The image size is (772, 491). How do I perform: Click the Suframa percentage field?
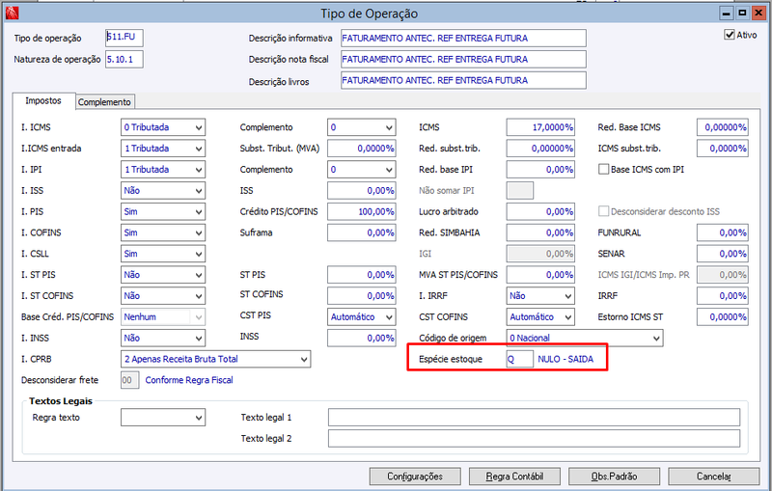click(361, 233)
